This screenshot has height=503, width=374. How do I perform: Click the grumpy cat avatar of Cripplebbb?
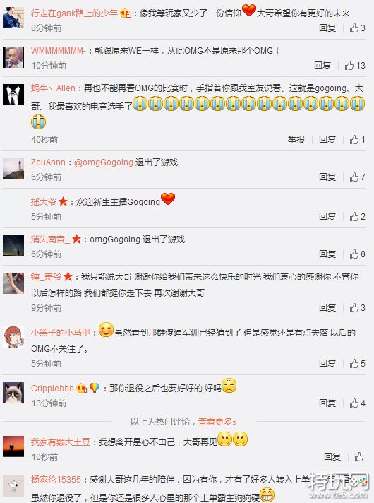tap(13, 393)
